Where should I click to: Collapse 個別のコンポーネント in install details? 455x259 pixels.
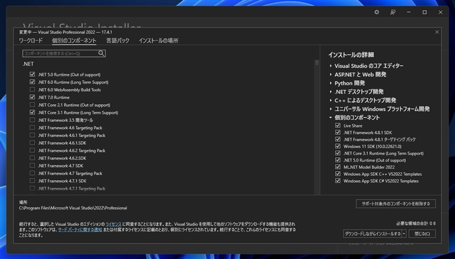click(330, 117)
